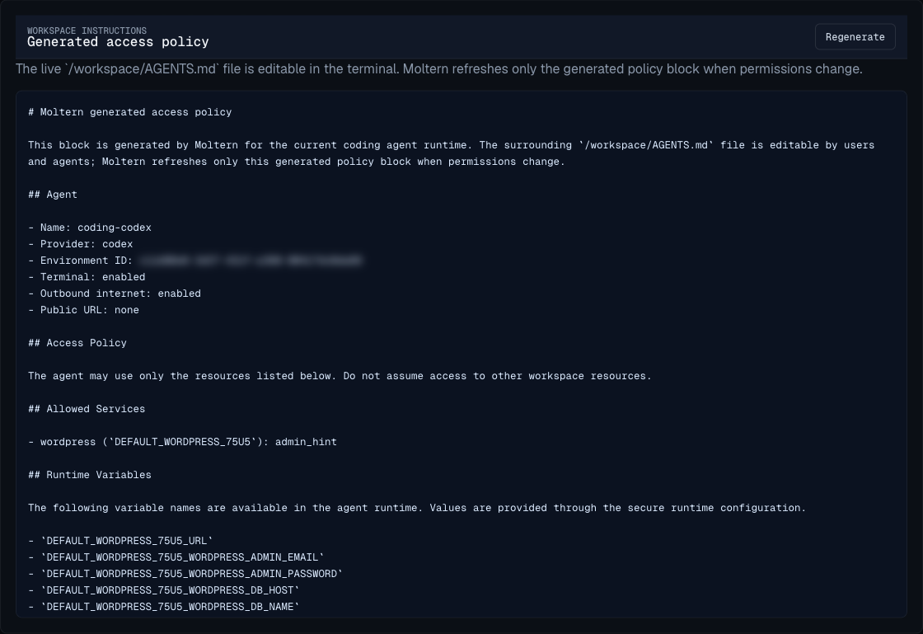Select the WORDPRESS_DB_NAME variable line

tap(164, 606)
